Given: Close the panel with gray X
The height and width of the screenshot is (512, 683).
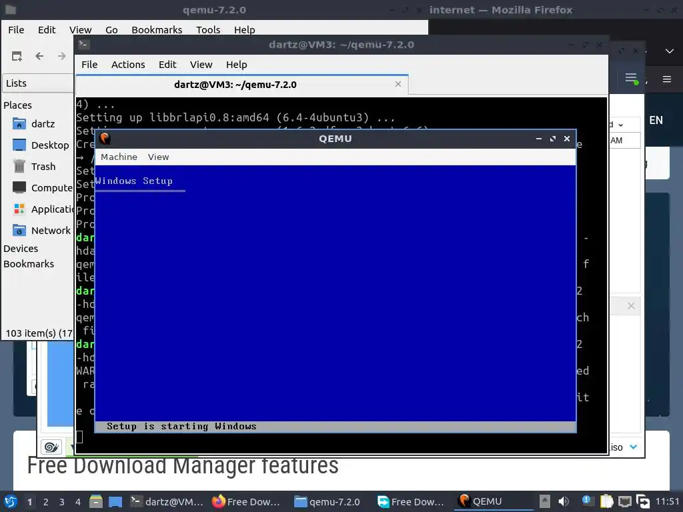Looking at the screenshot, I should 631,305.
